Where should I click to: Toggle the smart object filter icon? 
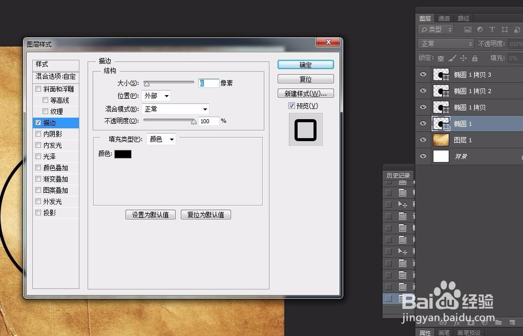tap(517, 30)
